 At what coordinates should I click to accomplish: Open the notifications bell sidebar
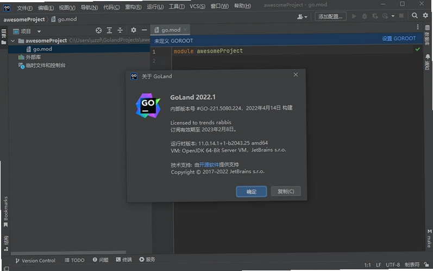click(x=428, y=62)
